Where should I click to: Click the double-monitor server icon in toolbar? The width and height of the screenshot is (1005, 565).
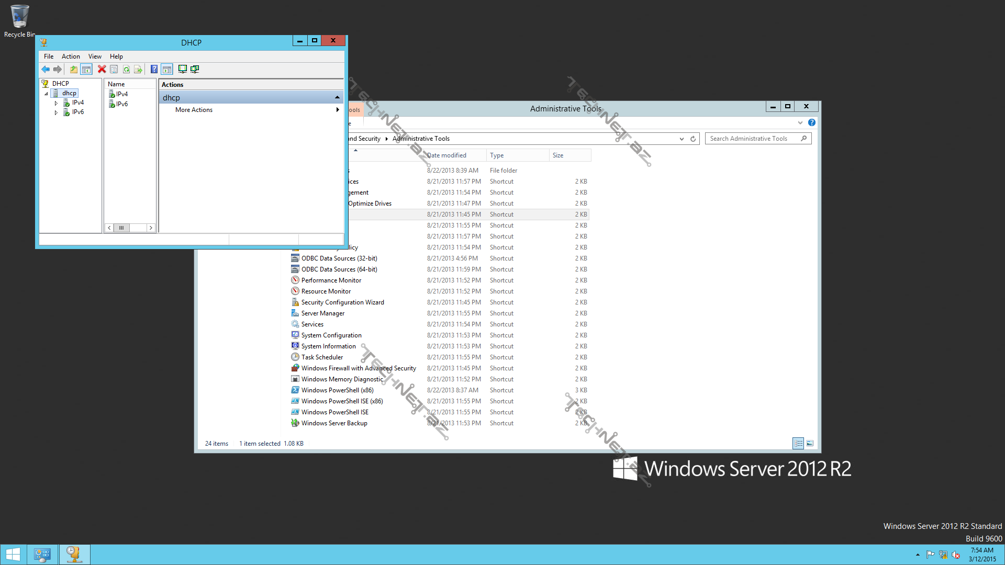195,69
